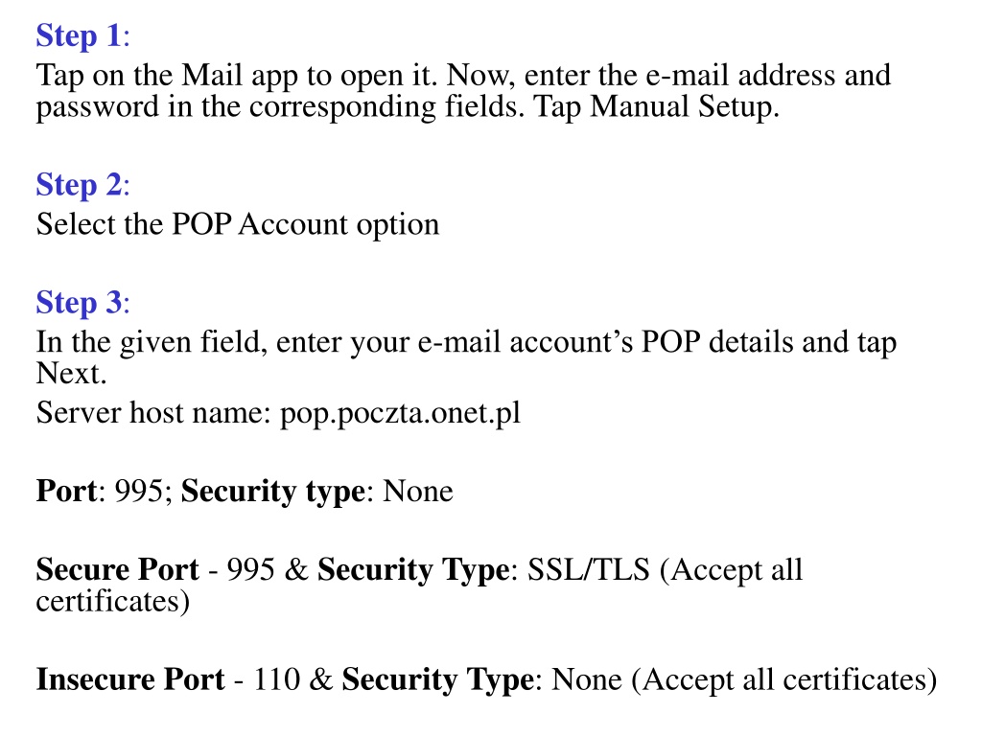Click the 'SSL/TLS' text
982x736 pixels.
(588, 569)
